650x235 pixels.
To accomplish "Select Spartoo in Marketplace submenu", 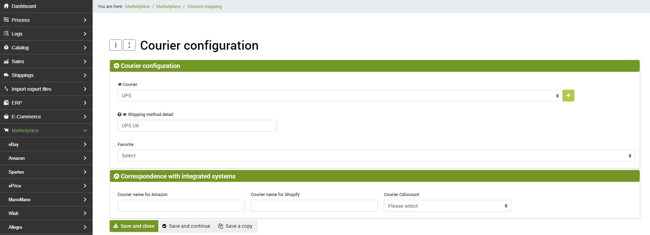I will [46, 172].
